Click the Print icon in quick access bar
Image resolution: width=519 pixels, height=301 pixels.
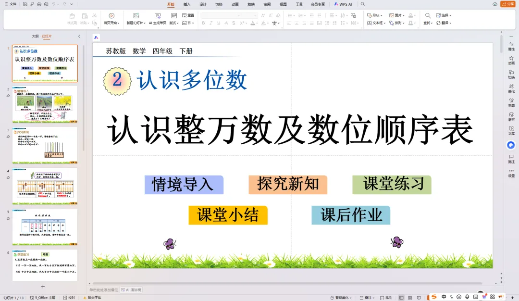[39, 4]
